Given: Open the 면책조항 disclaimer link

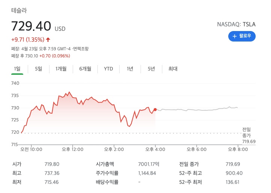Looking at the screenshot, I should coord(81,49).
